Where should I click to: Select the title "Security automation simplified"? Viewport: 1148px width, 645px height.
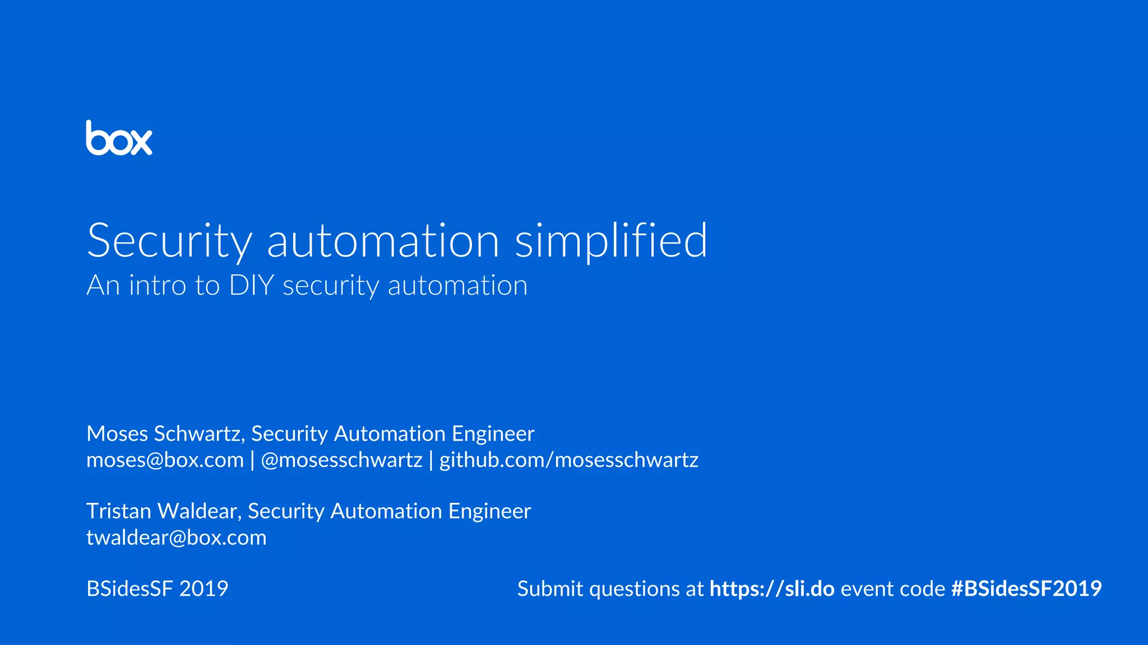[397, 241]
